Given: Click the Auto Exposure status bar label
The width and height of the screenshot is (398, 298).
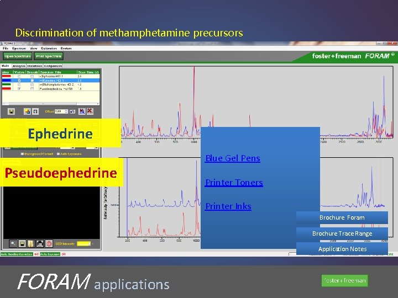Looking at the screenshot, I should coord(50,254).
